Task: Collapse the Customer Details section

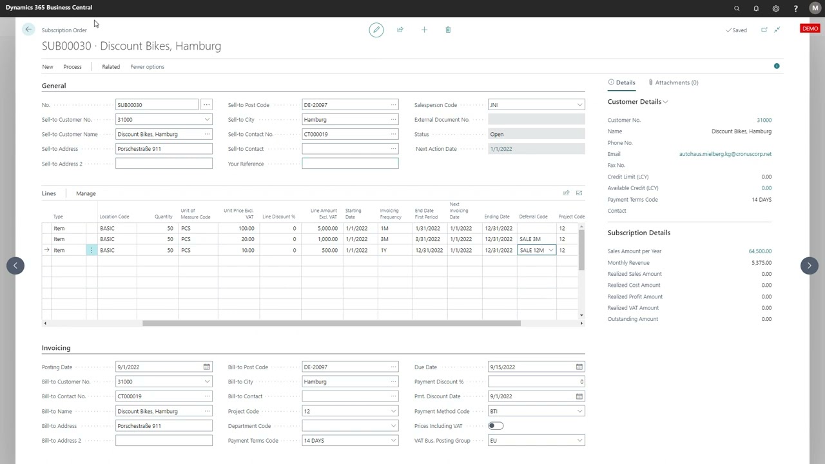Action: tap(638, 101)
